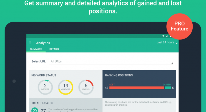206x112 pixels.
Task: Switch to the Summary tab
Action: tap(36, 49)
